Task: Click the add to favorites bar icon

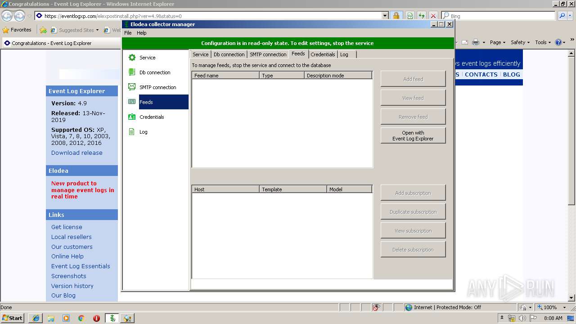Action: (43, 30)
